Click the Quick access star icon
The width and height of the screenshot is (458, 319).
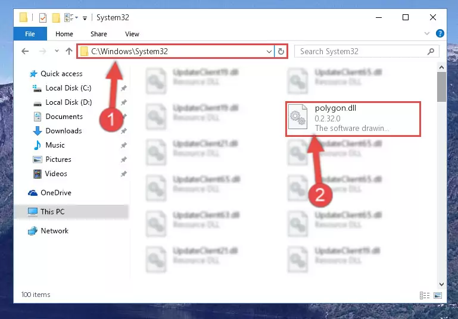33,74
